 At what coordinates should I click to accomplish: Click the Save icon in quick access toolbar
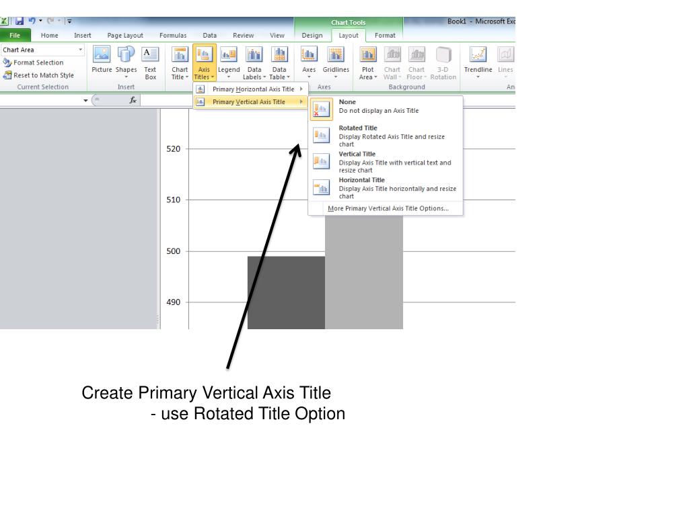(20, 21)
